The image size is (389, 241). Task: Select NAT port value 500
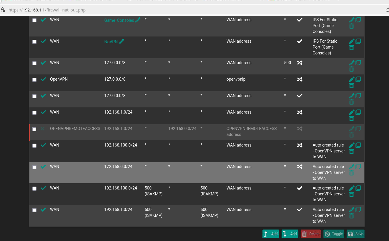[x=287, y=63]
